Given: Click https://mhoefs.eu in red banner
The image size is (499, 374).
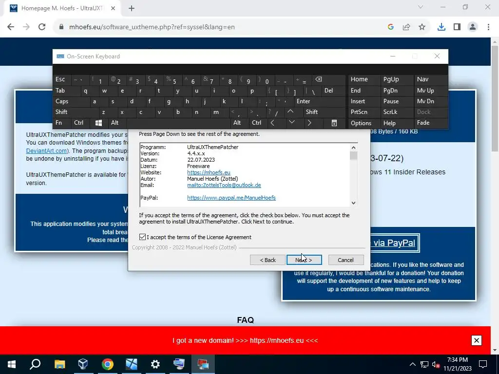Looking at the screenshot, I should (x=277, y=340).
